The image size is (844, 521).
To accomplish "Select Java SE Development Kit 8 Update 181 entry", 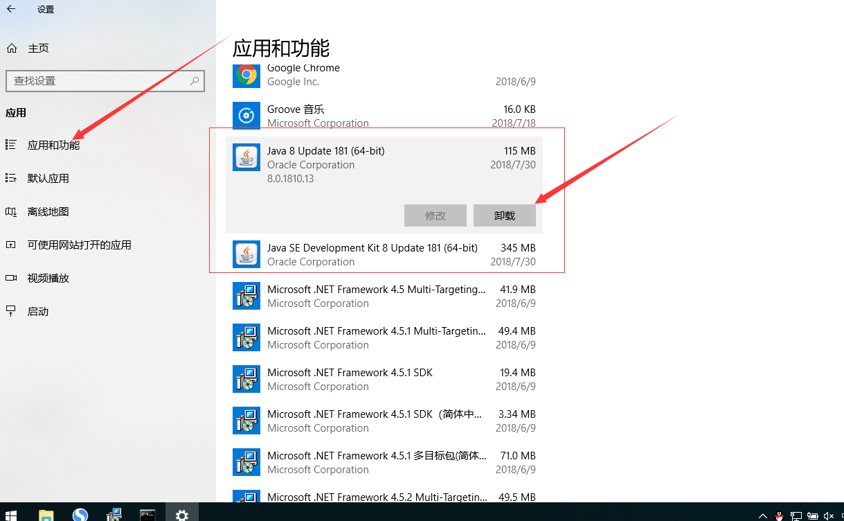I will 384,254.
